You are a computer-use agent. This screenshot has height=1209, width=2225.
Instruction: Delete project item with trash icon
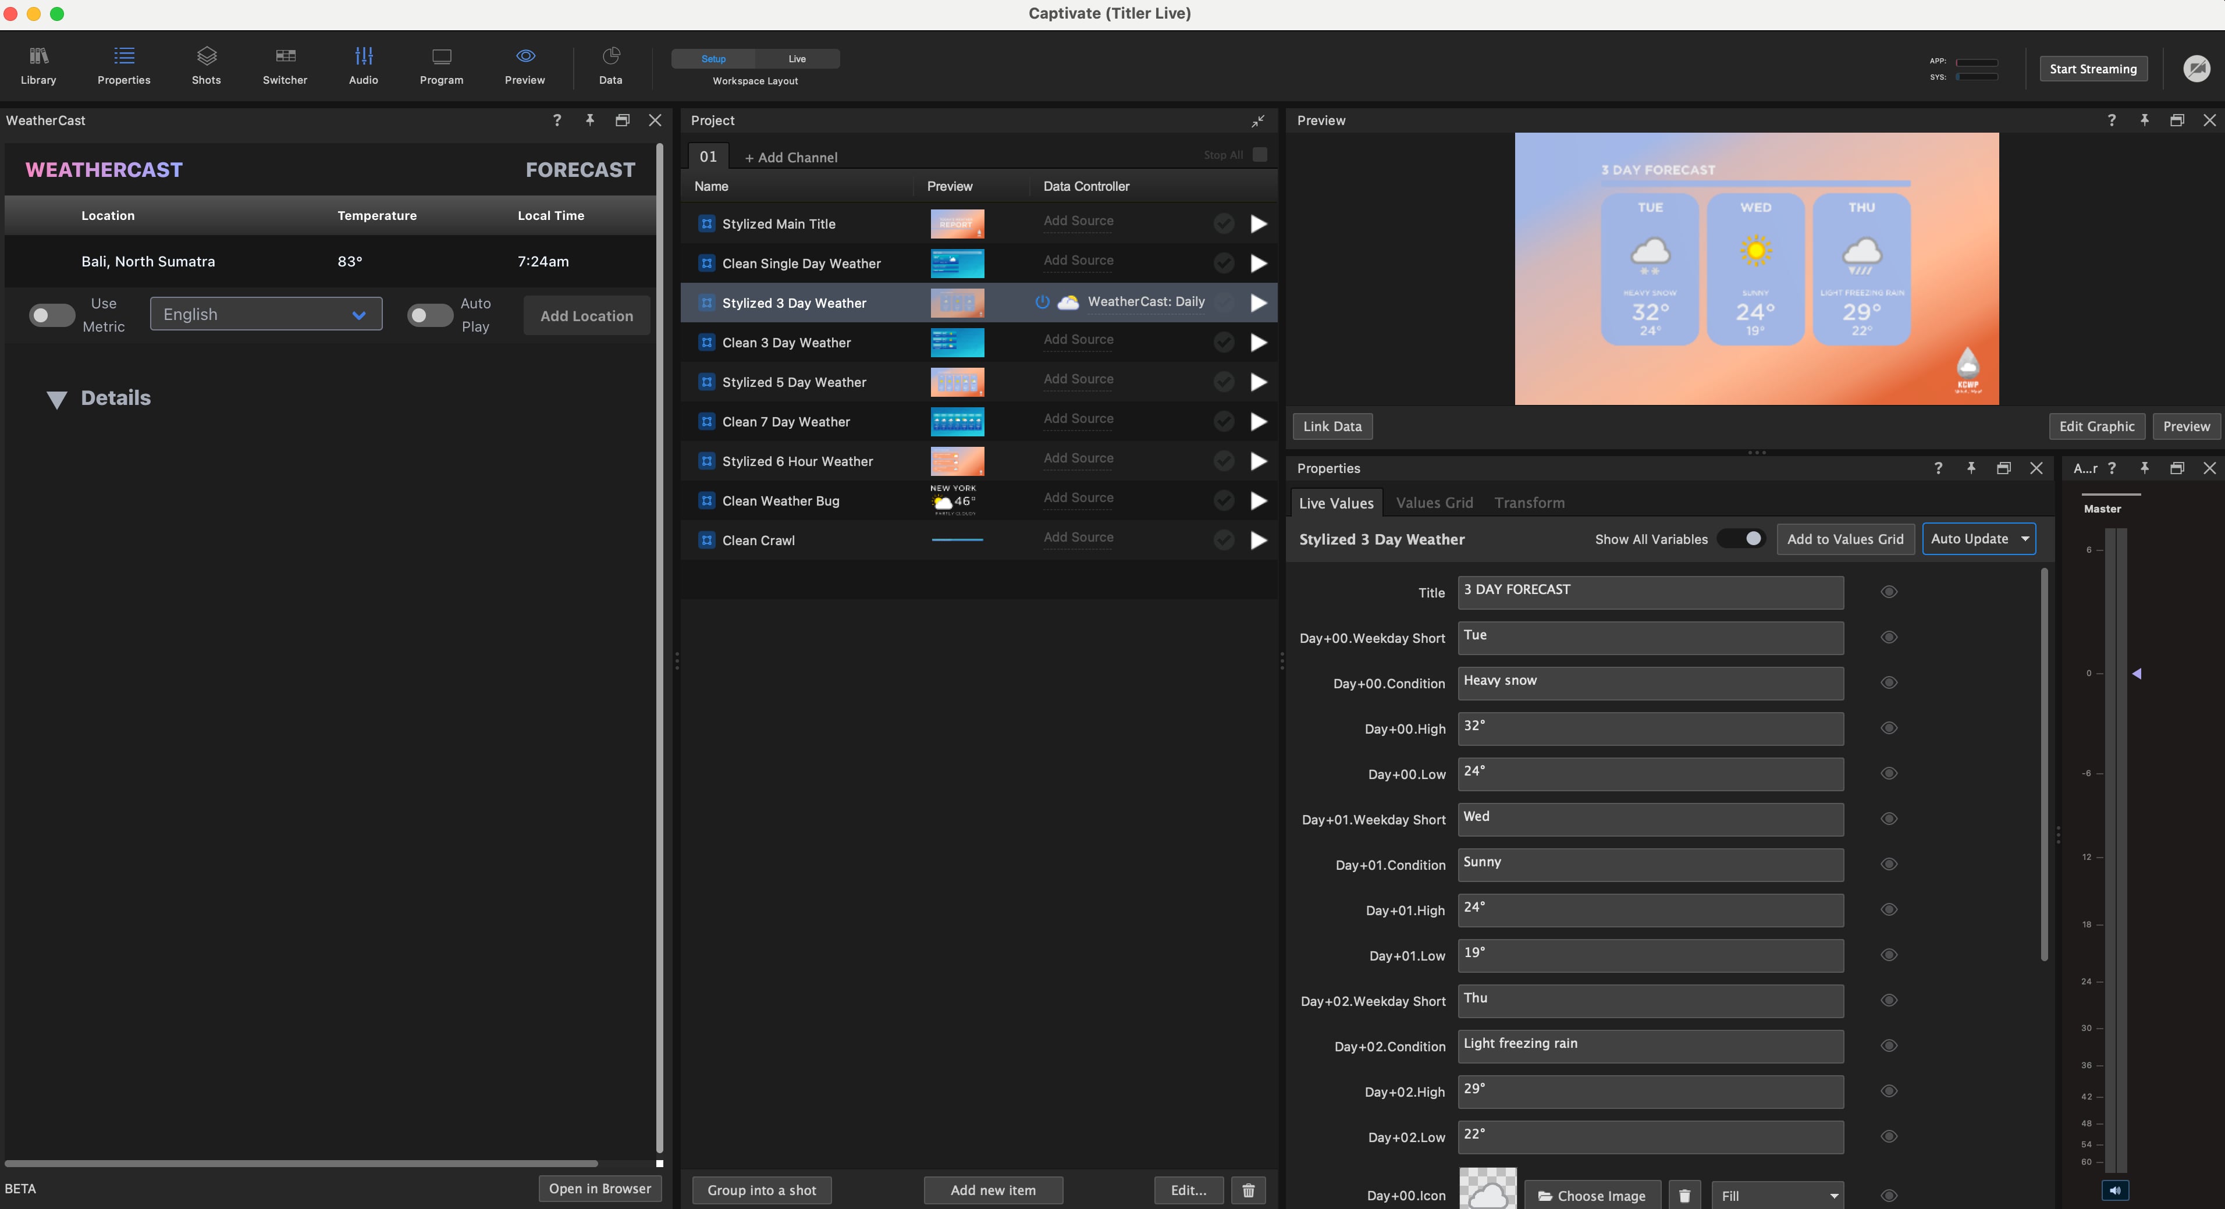point(1248,1190)
